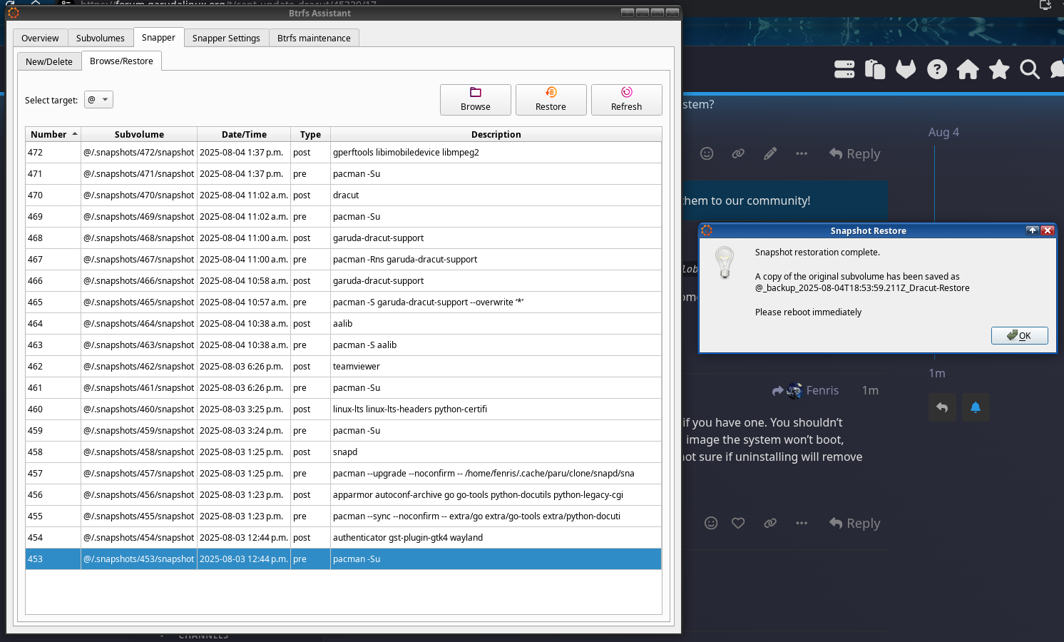1064x642 pixels.
Task: Like the post with heart icon
Action: tap(738, 523)
